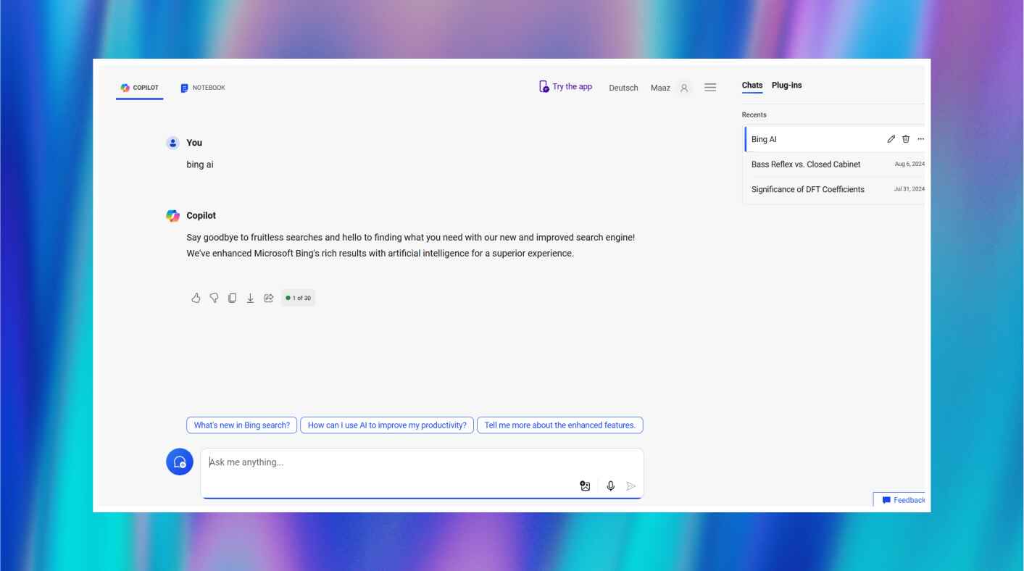Like the Copilot response with thumbs up
This screenshot has width=1024, height=571.
coord(196,298)
